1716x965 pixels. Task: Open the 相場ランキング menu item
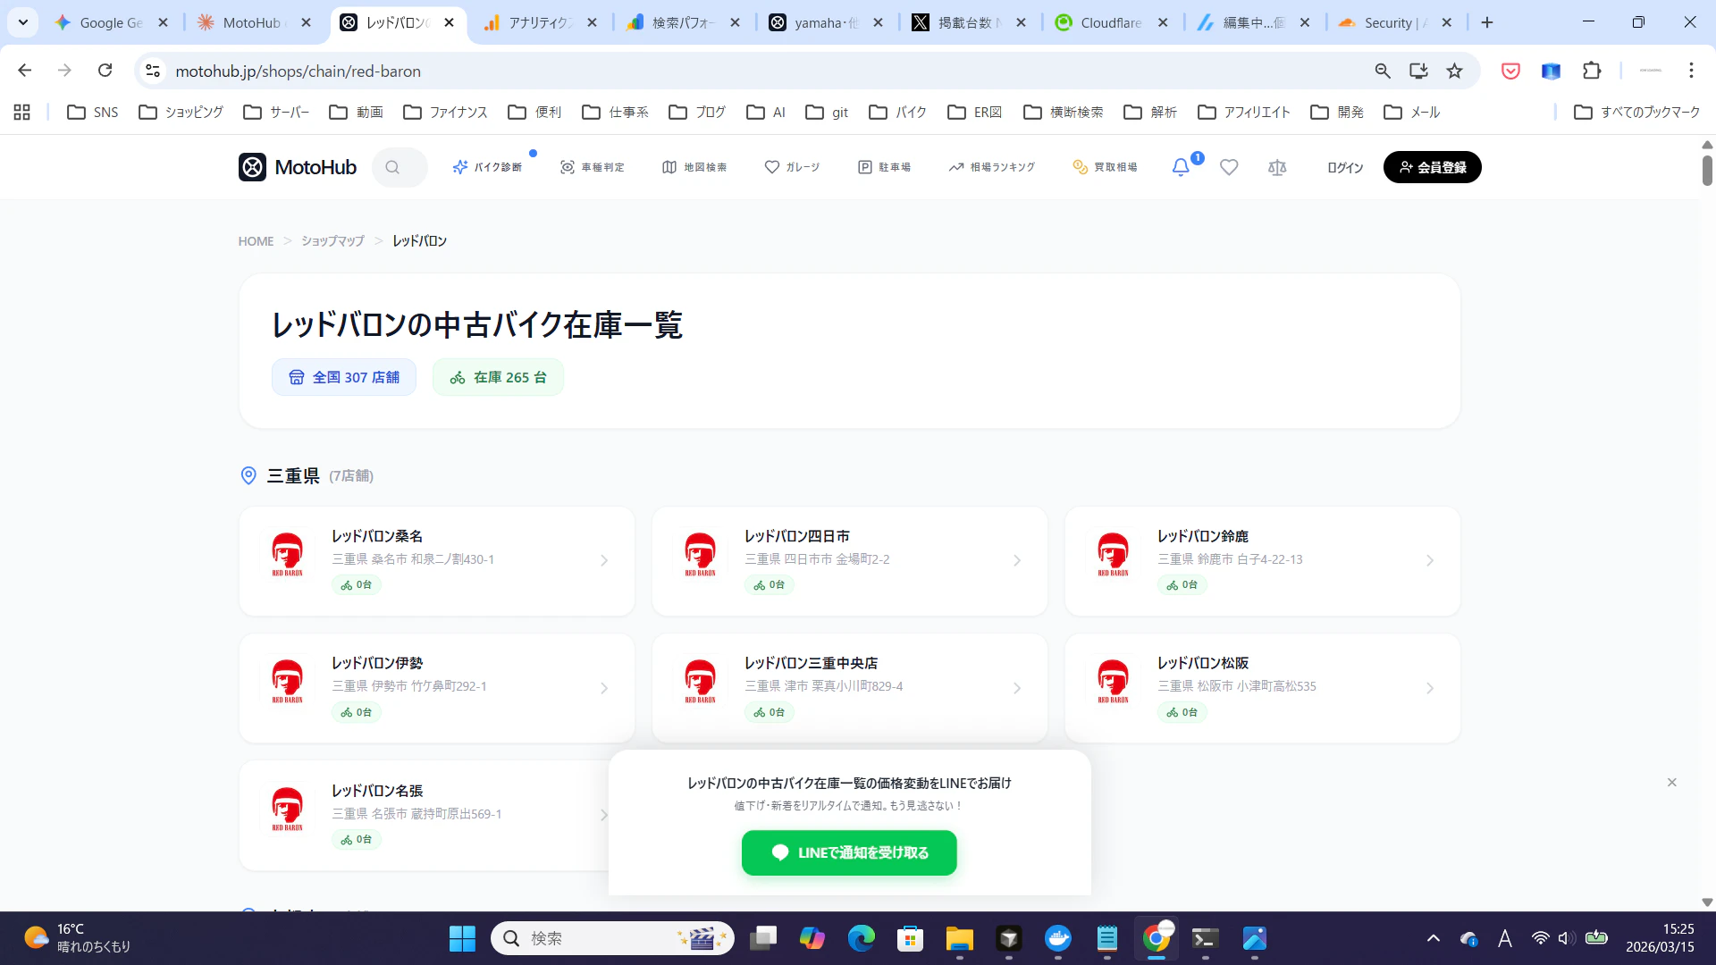991,167
